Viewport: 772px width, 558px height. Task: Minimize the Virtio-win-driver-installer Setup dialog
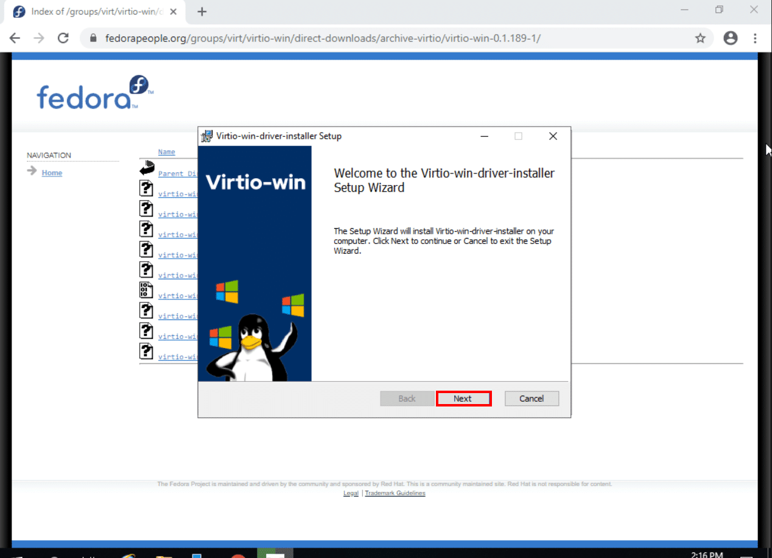click(x=485, y=136)
